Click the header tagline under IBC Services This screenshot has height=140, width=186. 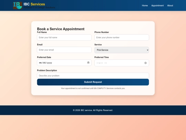pos(39,8)
